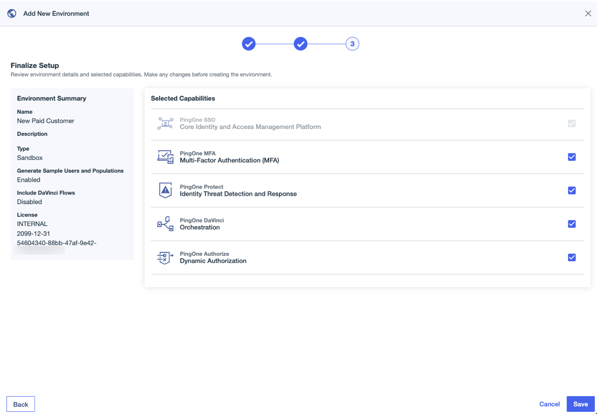
Task: Click Multi-Factor Authentication (MFA) text
Action: tap(229, 160)
